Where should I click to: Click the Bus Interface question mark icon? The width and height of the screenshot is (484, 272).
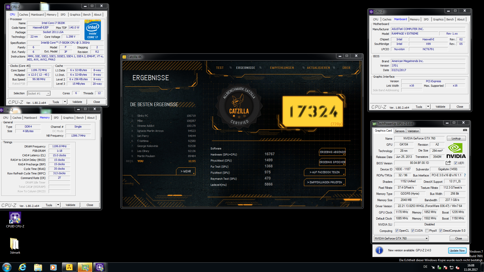pos(465,175)
